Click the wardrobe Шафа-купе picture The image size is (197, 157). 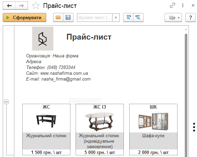coord(153,122)
